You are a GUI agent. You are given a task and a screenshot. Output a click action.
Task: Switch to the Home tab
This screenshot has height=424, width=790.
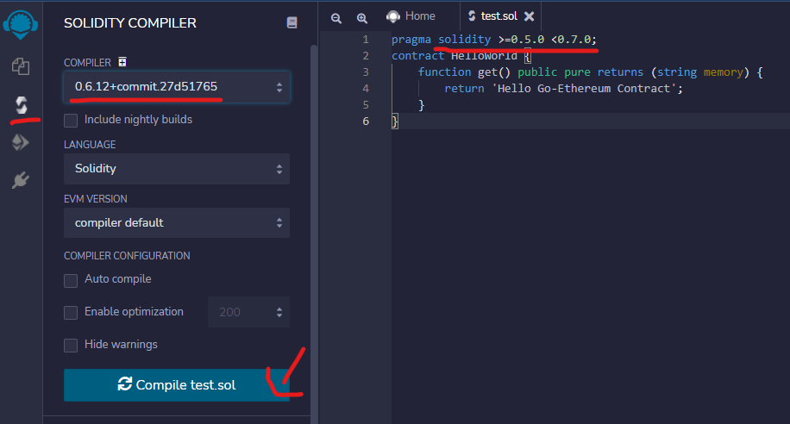pyautogui.click(x=411, y=16)
